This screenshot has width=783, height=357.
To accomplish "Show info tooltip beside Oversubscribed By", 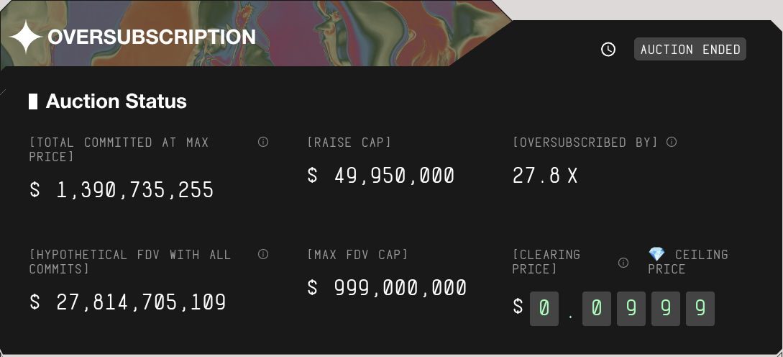I will 672,142.
